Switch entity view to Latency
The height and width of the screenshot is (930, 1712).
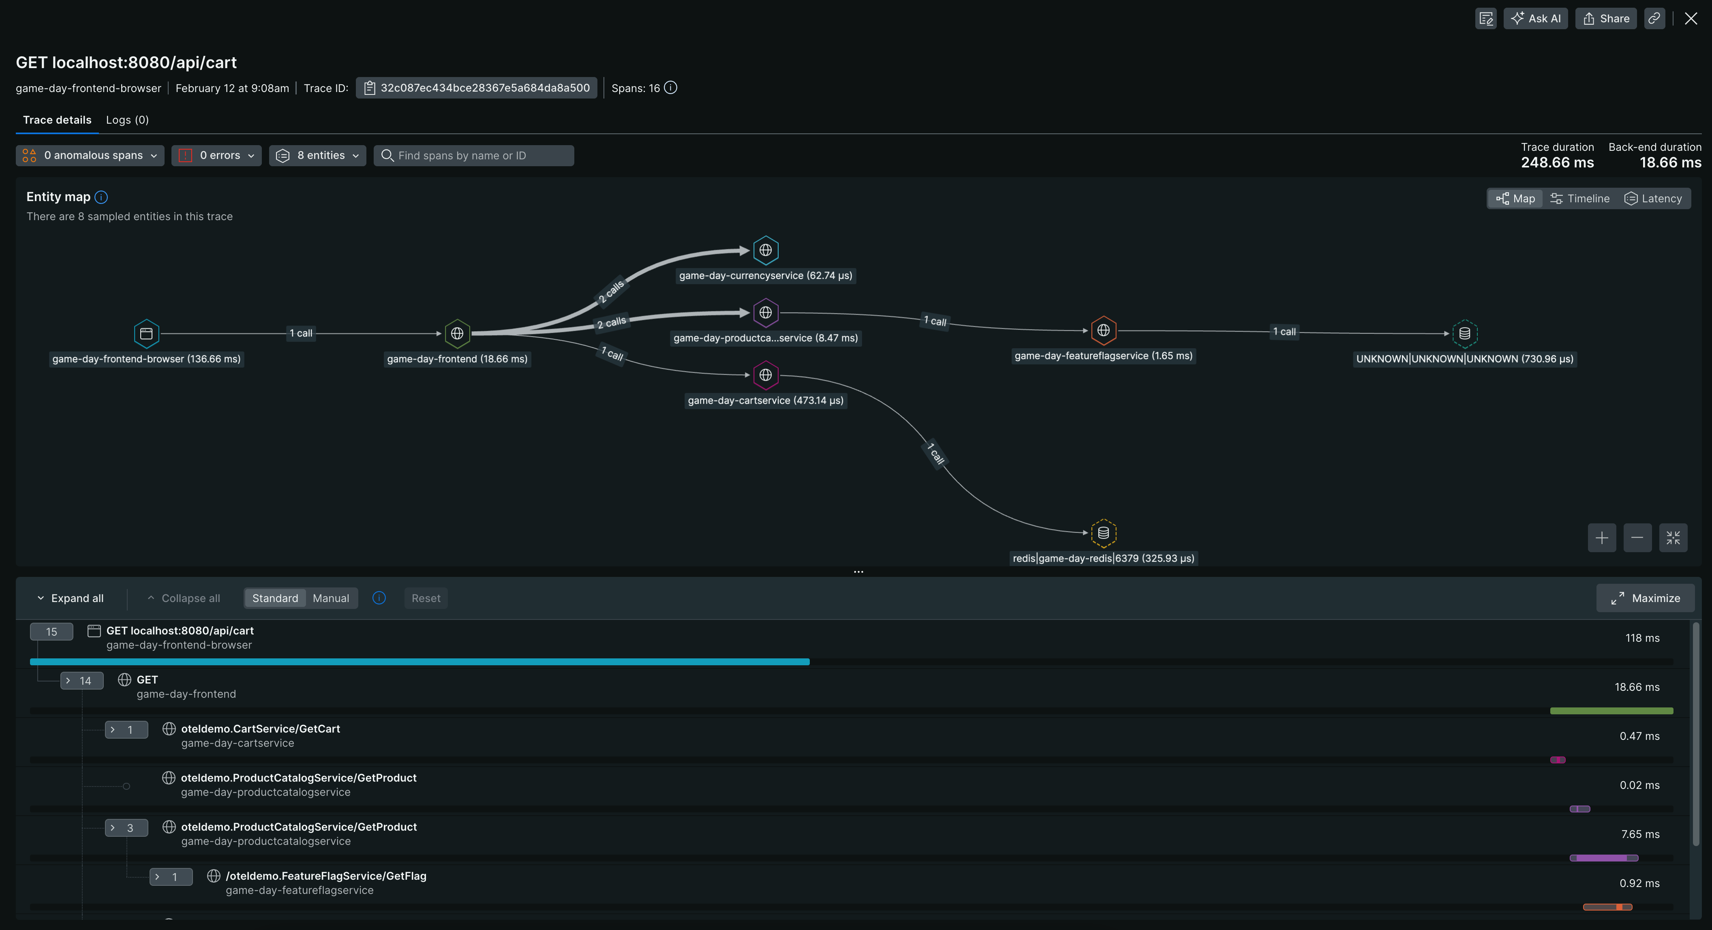coord(1654,198)
